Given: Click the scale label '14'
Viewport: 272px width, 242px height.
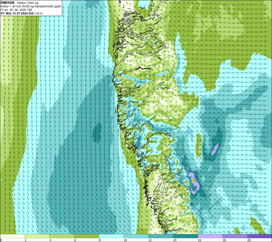Looking at the screenshot, I should pyautogui.click(x=175, y=240).
